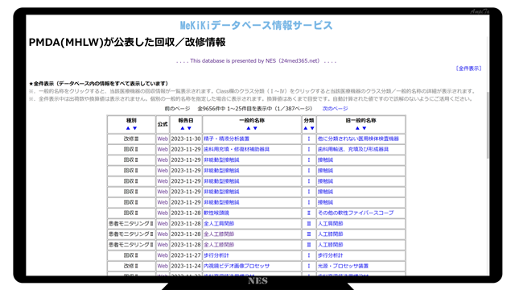
Task: Sort 分類 column descending with down arrow
Action: (312, 128)
